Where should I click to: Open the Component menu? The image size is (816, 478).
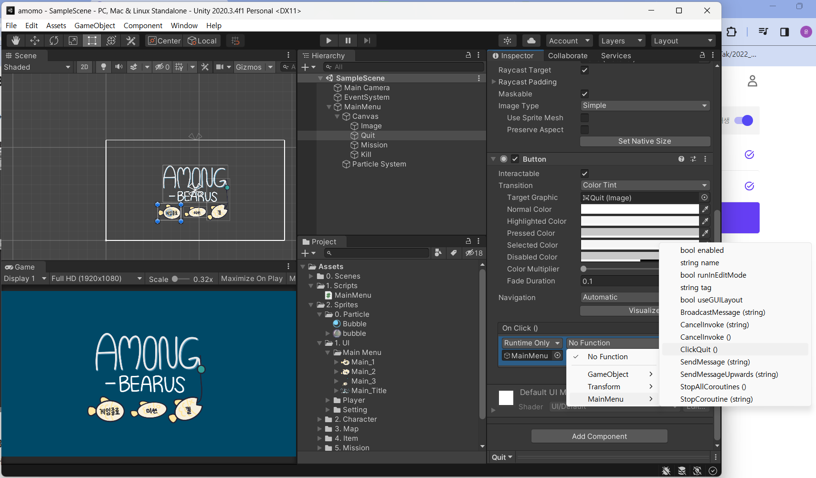point(143,25)
